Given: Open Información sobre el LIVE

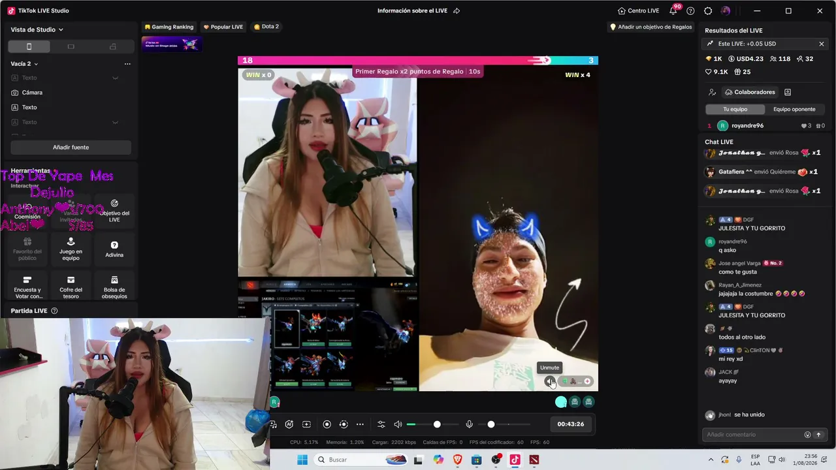Looking at the screenshot, I should point(413,10).
